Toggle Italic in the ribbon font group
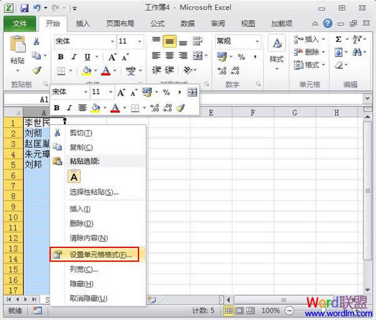 tap(74, 57)
